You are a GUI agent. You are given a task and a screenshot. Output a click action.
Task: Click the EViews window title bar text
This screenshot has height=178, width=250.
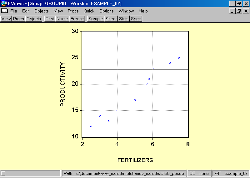point(65,3)
